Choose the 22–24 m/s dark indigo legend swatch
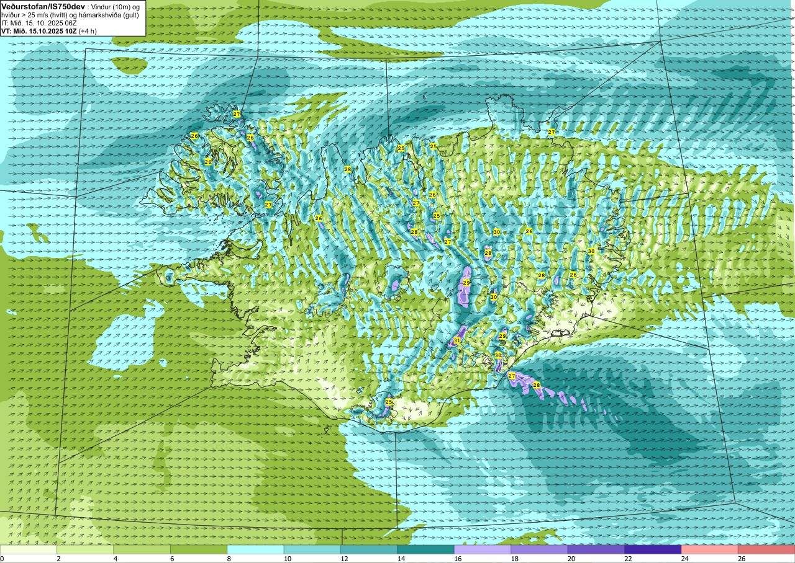 click(653, 549)
